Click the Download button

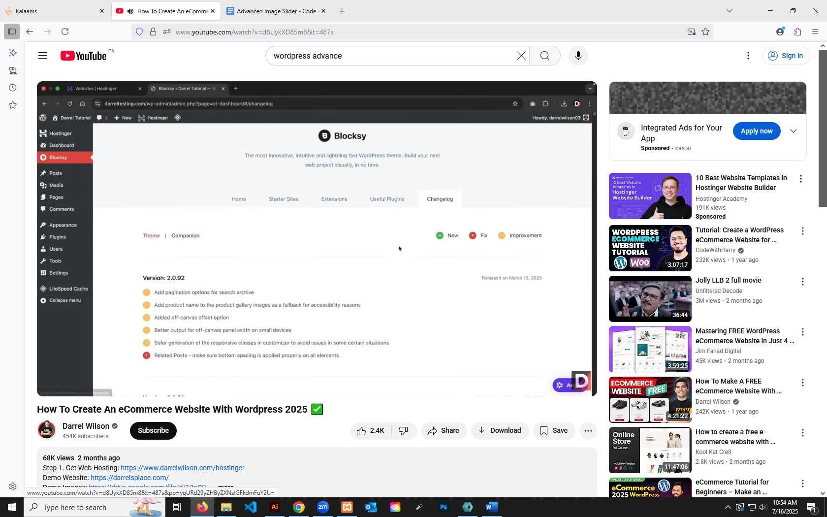pos(500,431)
